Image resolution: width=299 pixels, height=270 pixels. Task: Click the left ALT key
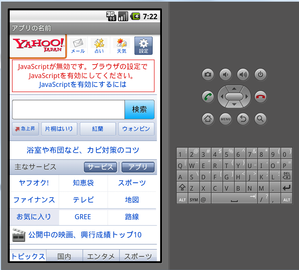182,199
